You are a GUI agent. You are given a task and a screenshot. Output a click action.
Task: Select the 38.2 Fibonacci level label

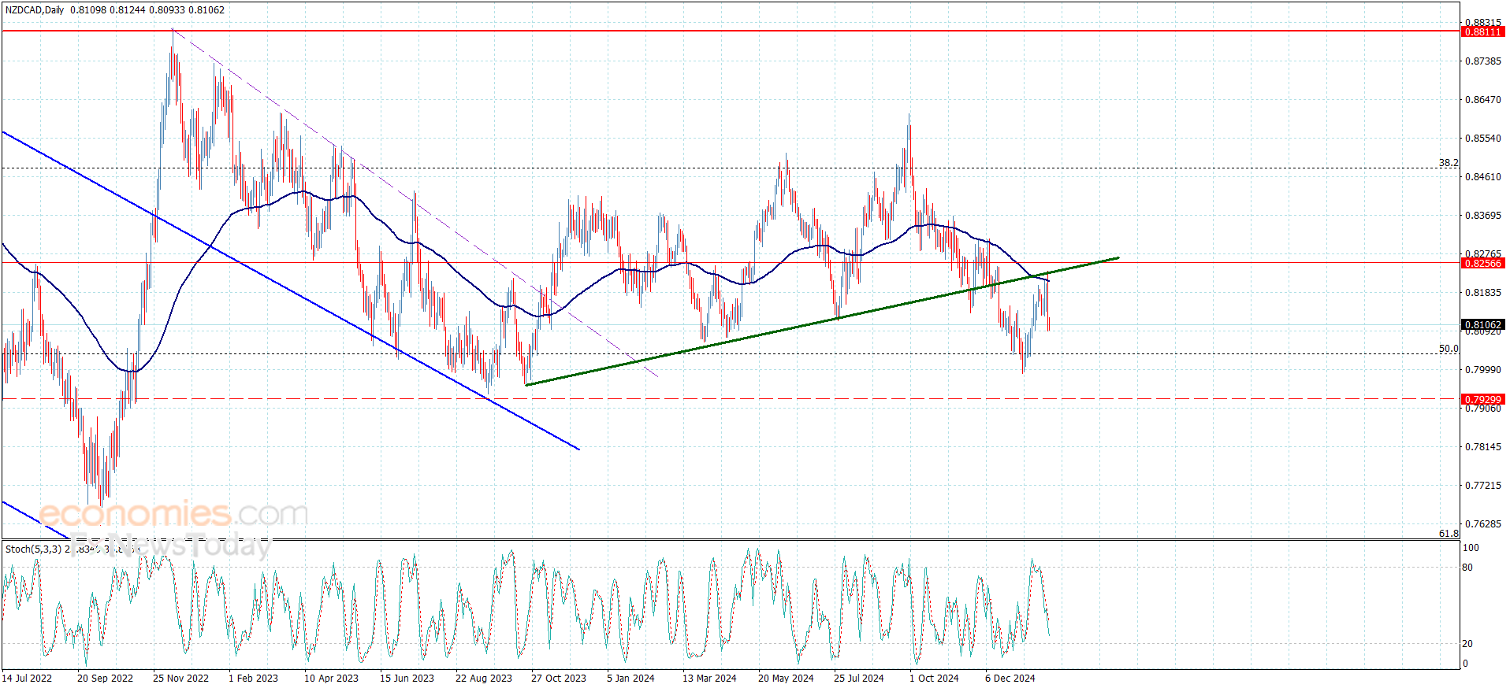click(x=1448, y=163)
